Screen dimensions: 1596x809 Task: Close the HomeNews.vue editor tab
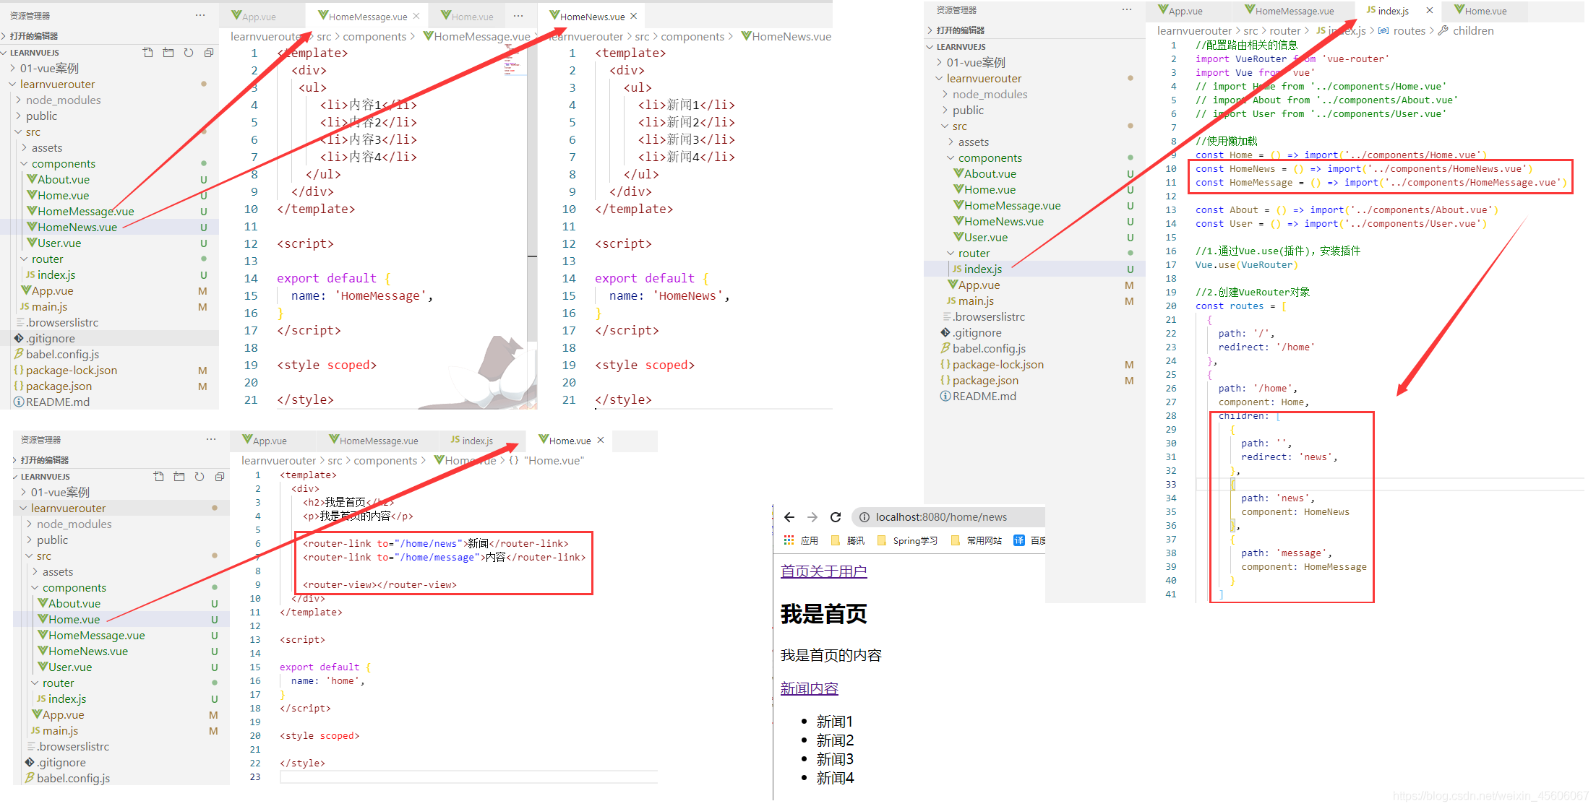pos(634,16)
